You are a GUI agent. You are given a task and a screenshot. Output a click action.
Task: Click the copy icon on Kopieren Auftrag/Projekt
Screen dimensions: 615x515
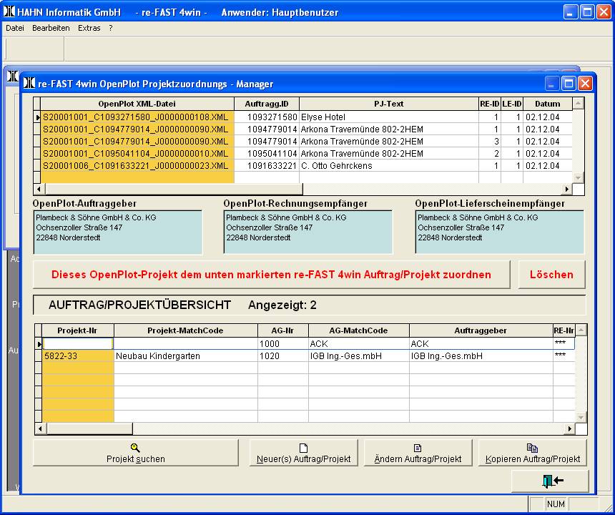(x=532, y=448)
